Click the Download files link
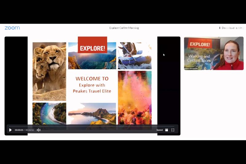The height and width of the screenshot is (164, 246). [x=231, y=28]
